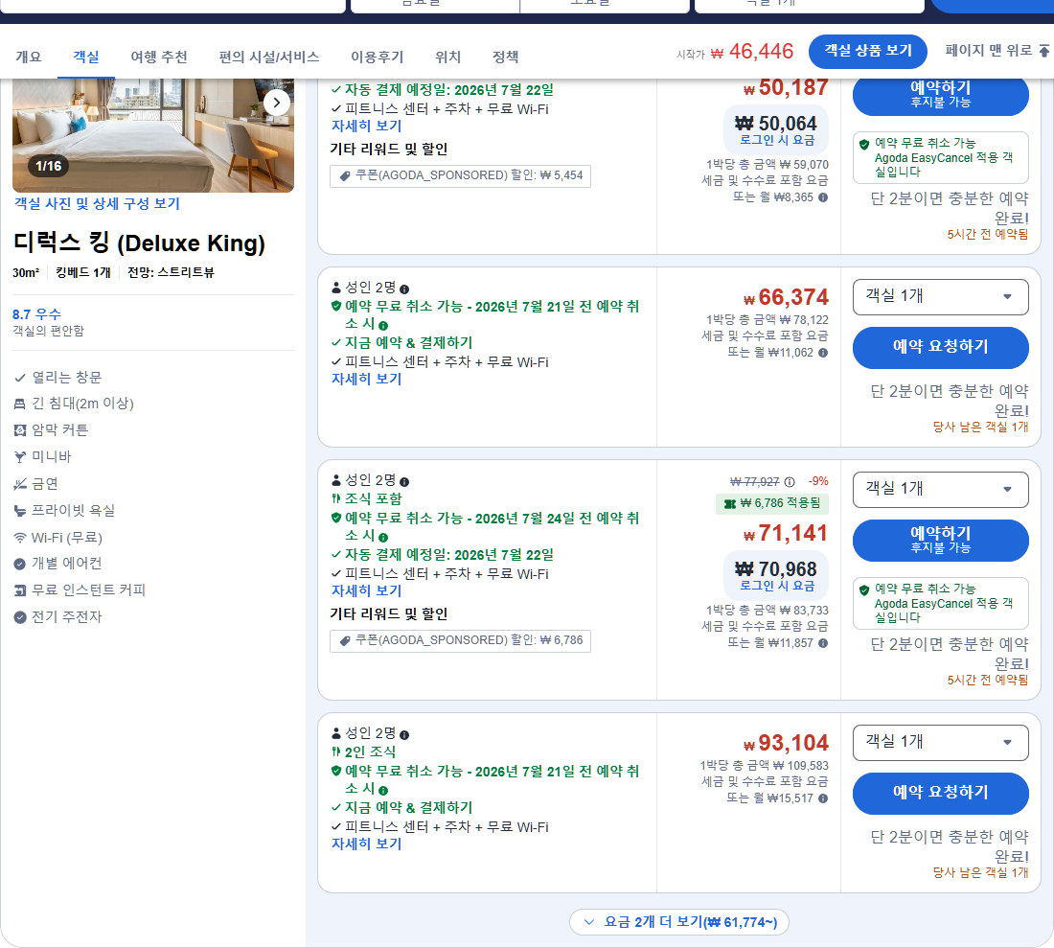This screenshot has width=1054, height=948.
Task: Click fork icon beside 조식 포함
Action: pos(336,498)
